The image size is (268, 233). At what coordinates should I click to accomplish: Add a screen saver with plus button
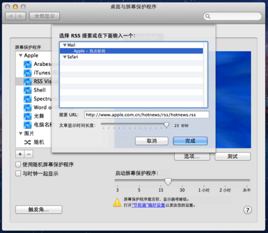pyautogui.click(x=20, y=154)
